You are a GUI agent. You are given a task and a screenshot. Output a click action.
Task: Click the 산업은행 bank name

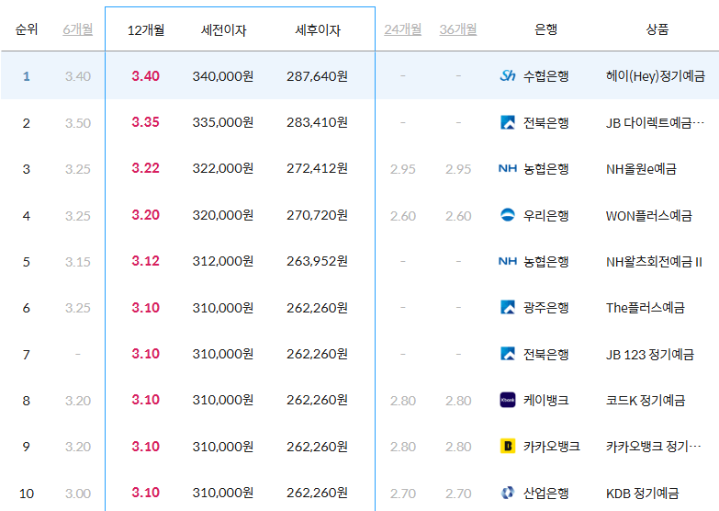[545, 494]
